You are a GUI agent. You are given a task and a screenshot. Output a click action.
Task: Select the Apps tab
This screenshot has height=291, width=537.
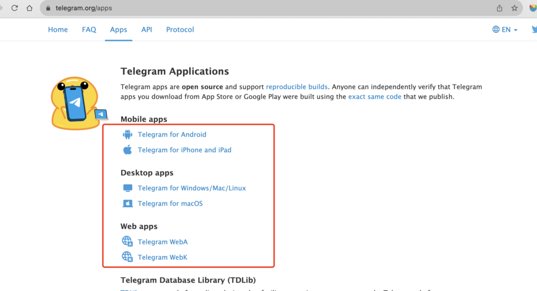(119, 29)
